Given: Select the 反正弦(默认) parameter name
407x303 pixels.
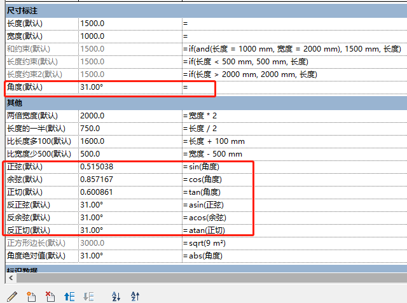Looking at the screenshot, I should [x=28, y=205].
